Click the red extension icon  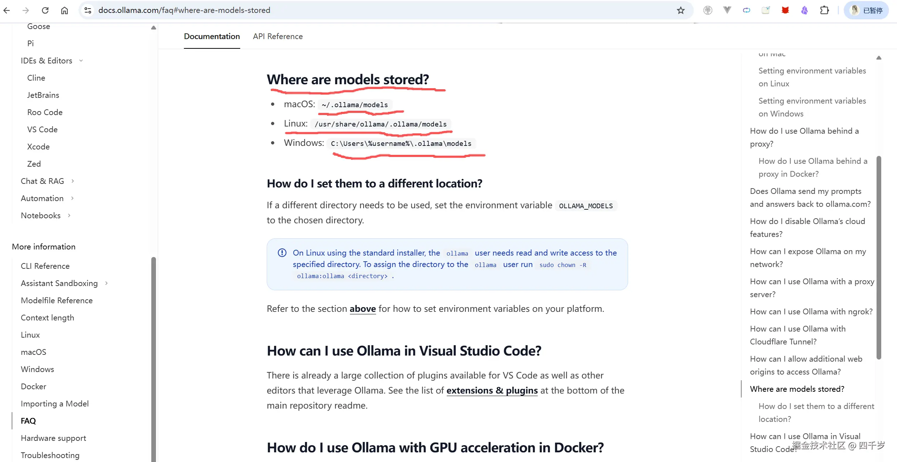pos(785,10)
